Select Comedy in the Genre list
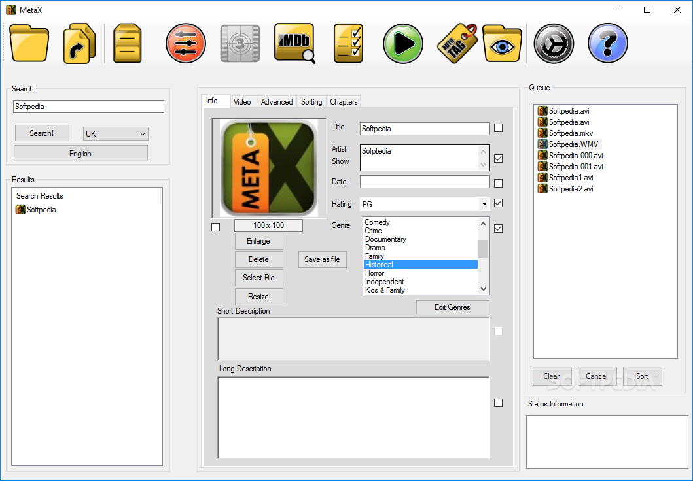The width and height of the screenshot is (693, 481). (420, 222)
